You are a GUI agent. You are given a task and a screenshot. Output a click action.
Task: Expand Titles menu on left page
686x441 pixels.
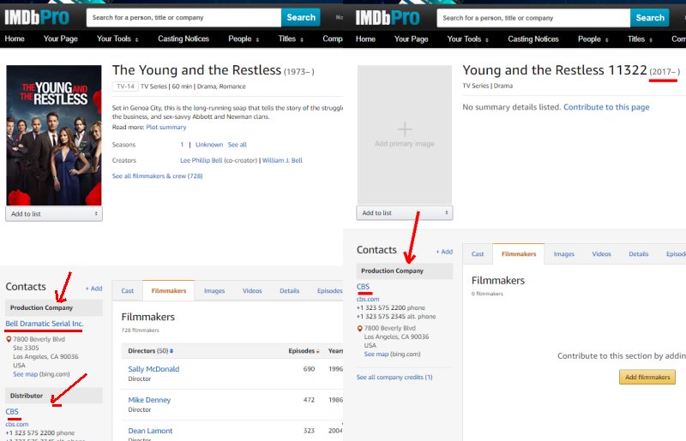tap(291, 39)
